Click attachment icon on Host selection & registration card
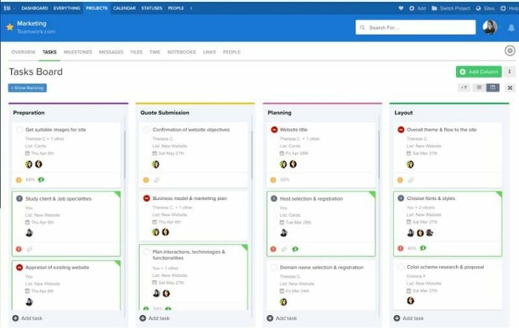 [284, 249]
